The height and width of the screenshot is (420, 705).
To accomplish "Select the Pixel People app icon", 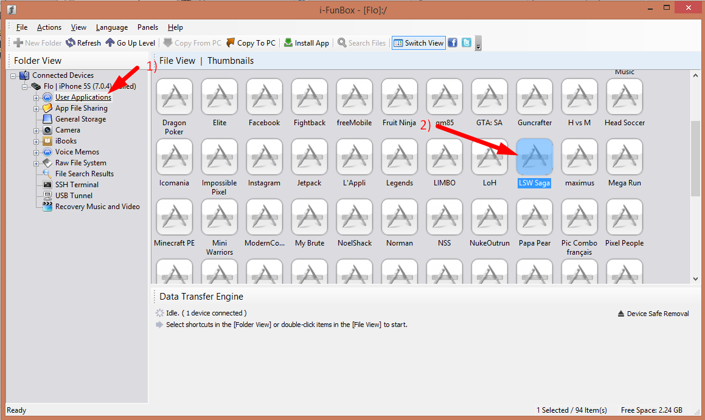I will point(625,217).
